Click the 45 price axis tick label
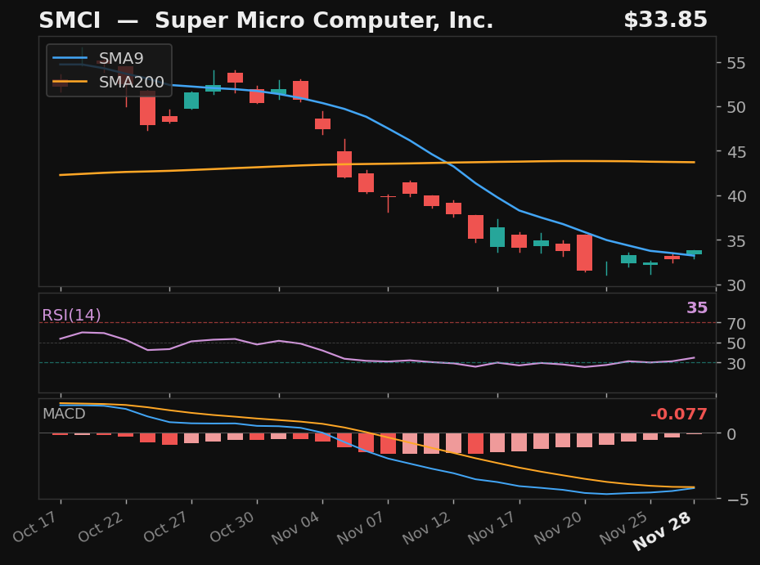 [x=736, y=151]
